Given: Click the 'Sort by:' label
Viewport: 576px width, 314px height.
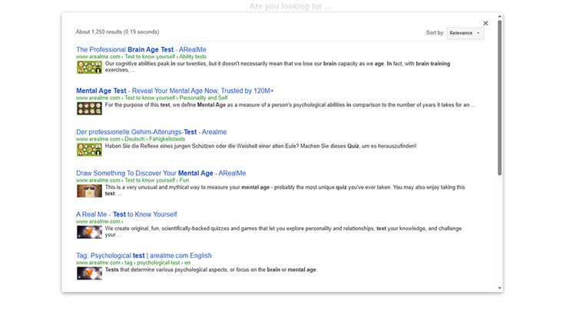Looking at the screenshot, I should click(x=435, y=33).
